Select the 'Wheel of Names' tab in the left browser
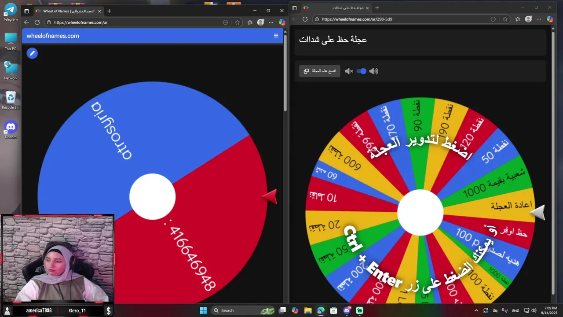563x317 pixels. tap(68, 11)
